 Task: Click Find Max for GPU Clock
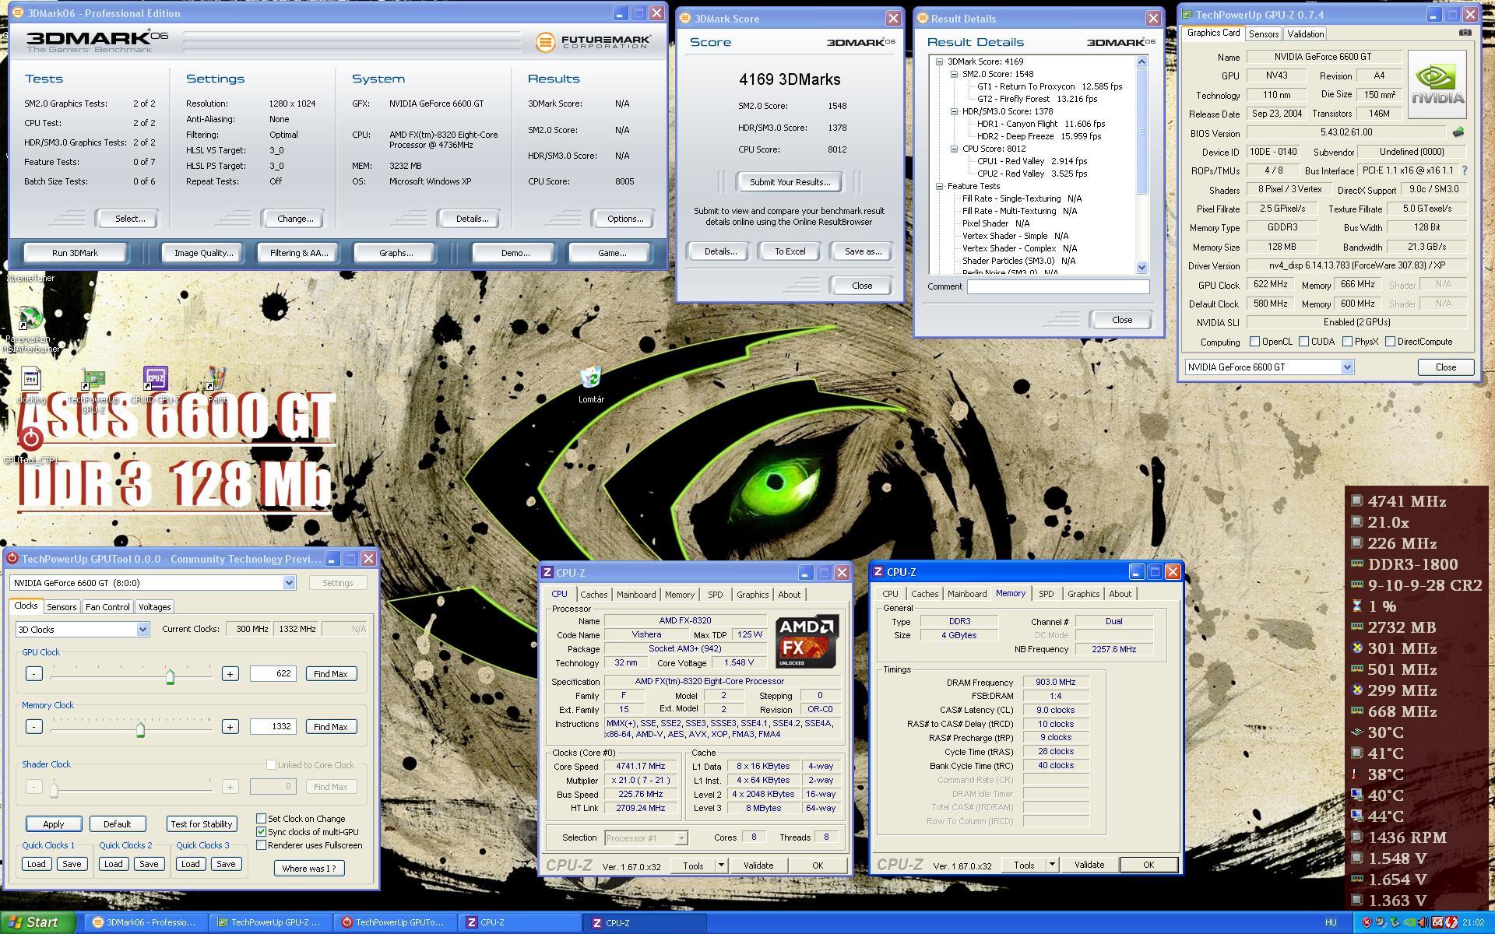(331, 673)
